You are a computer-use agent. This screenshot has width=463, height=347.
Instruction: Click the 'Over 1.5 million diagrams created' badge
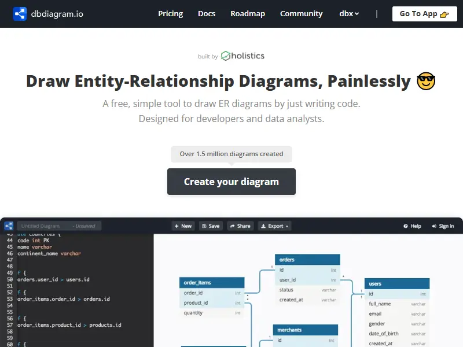click(231, 154)
